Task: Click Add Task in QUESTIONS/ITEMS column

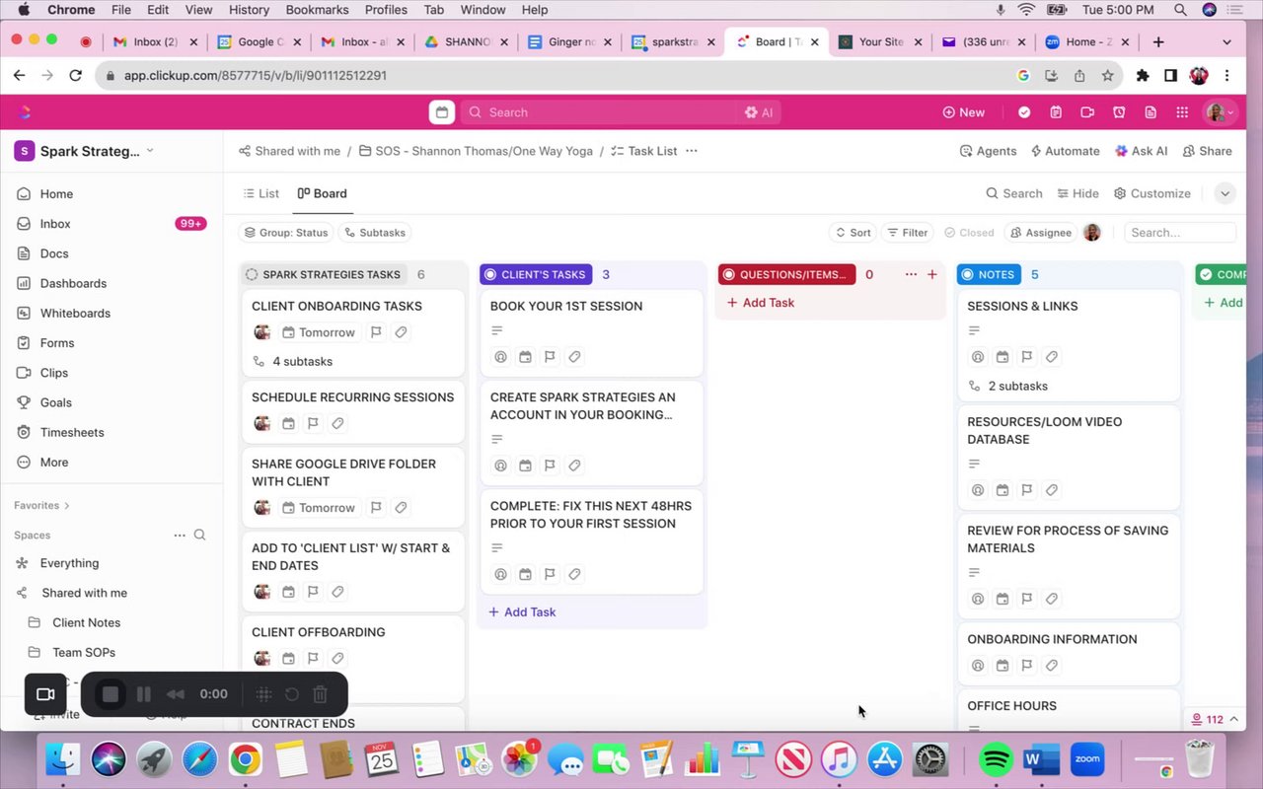Action: point(761,303)
